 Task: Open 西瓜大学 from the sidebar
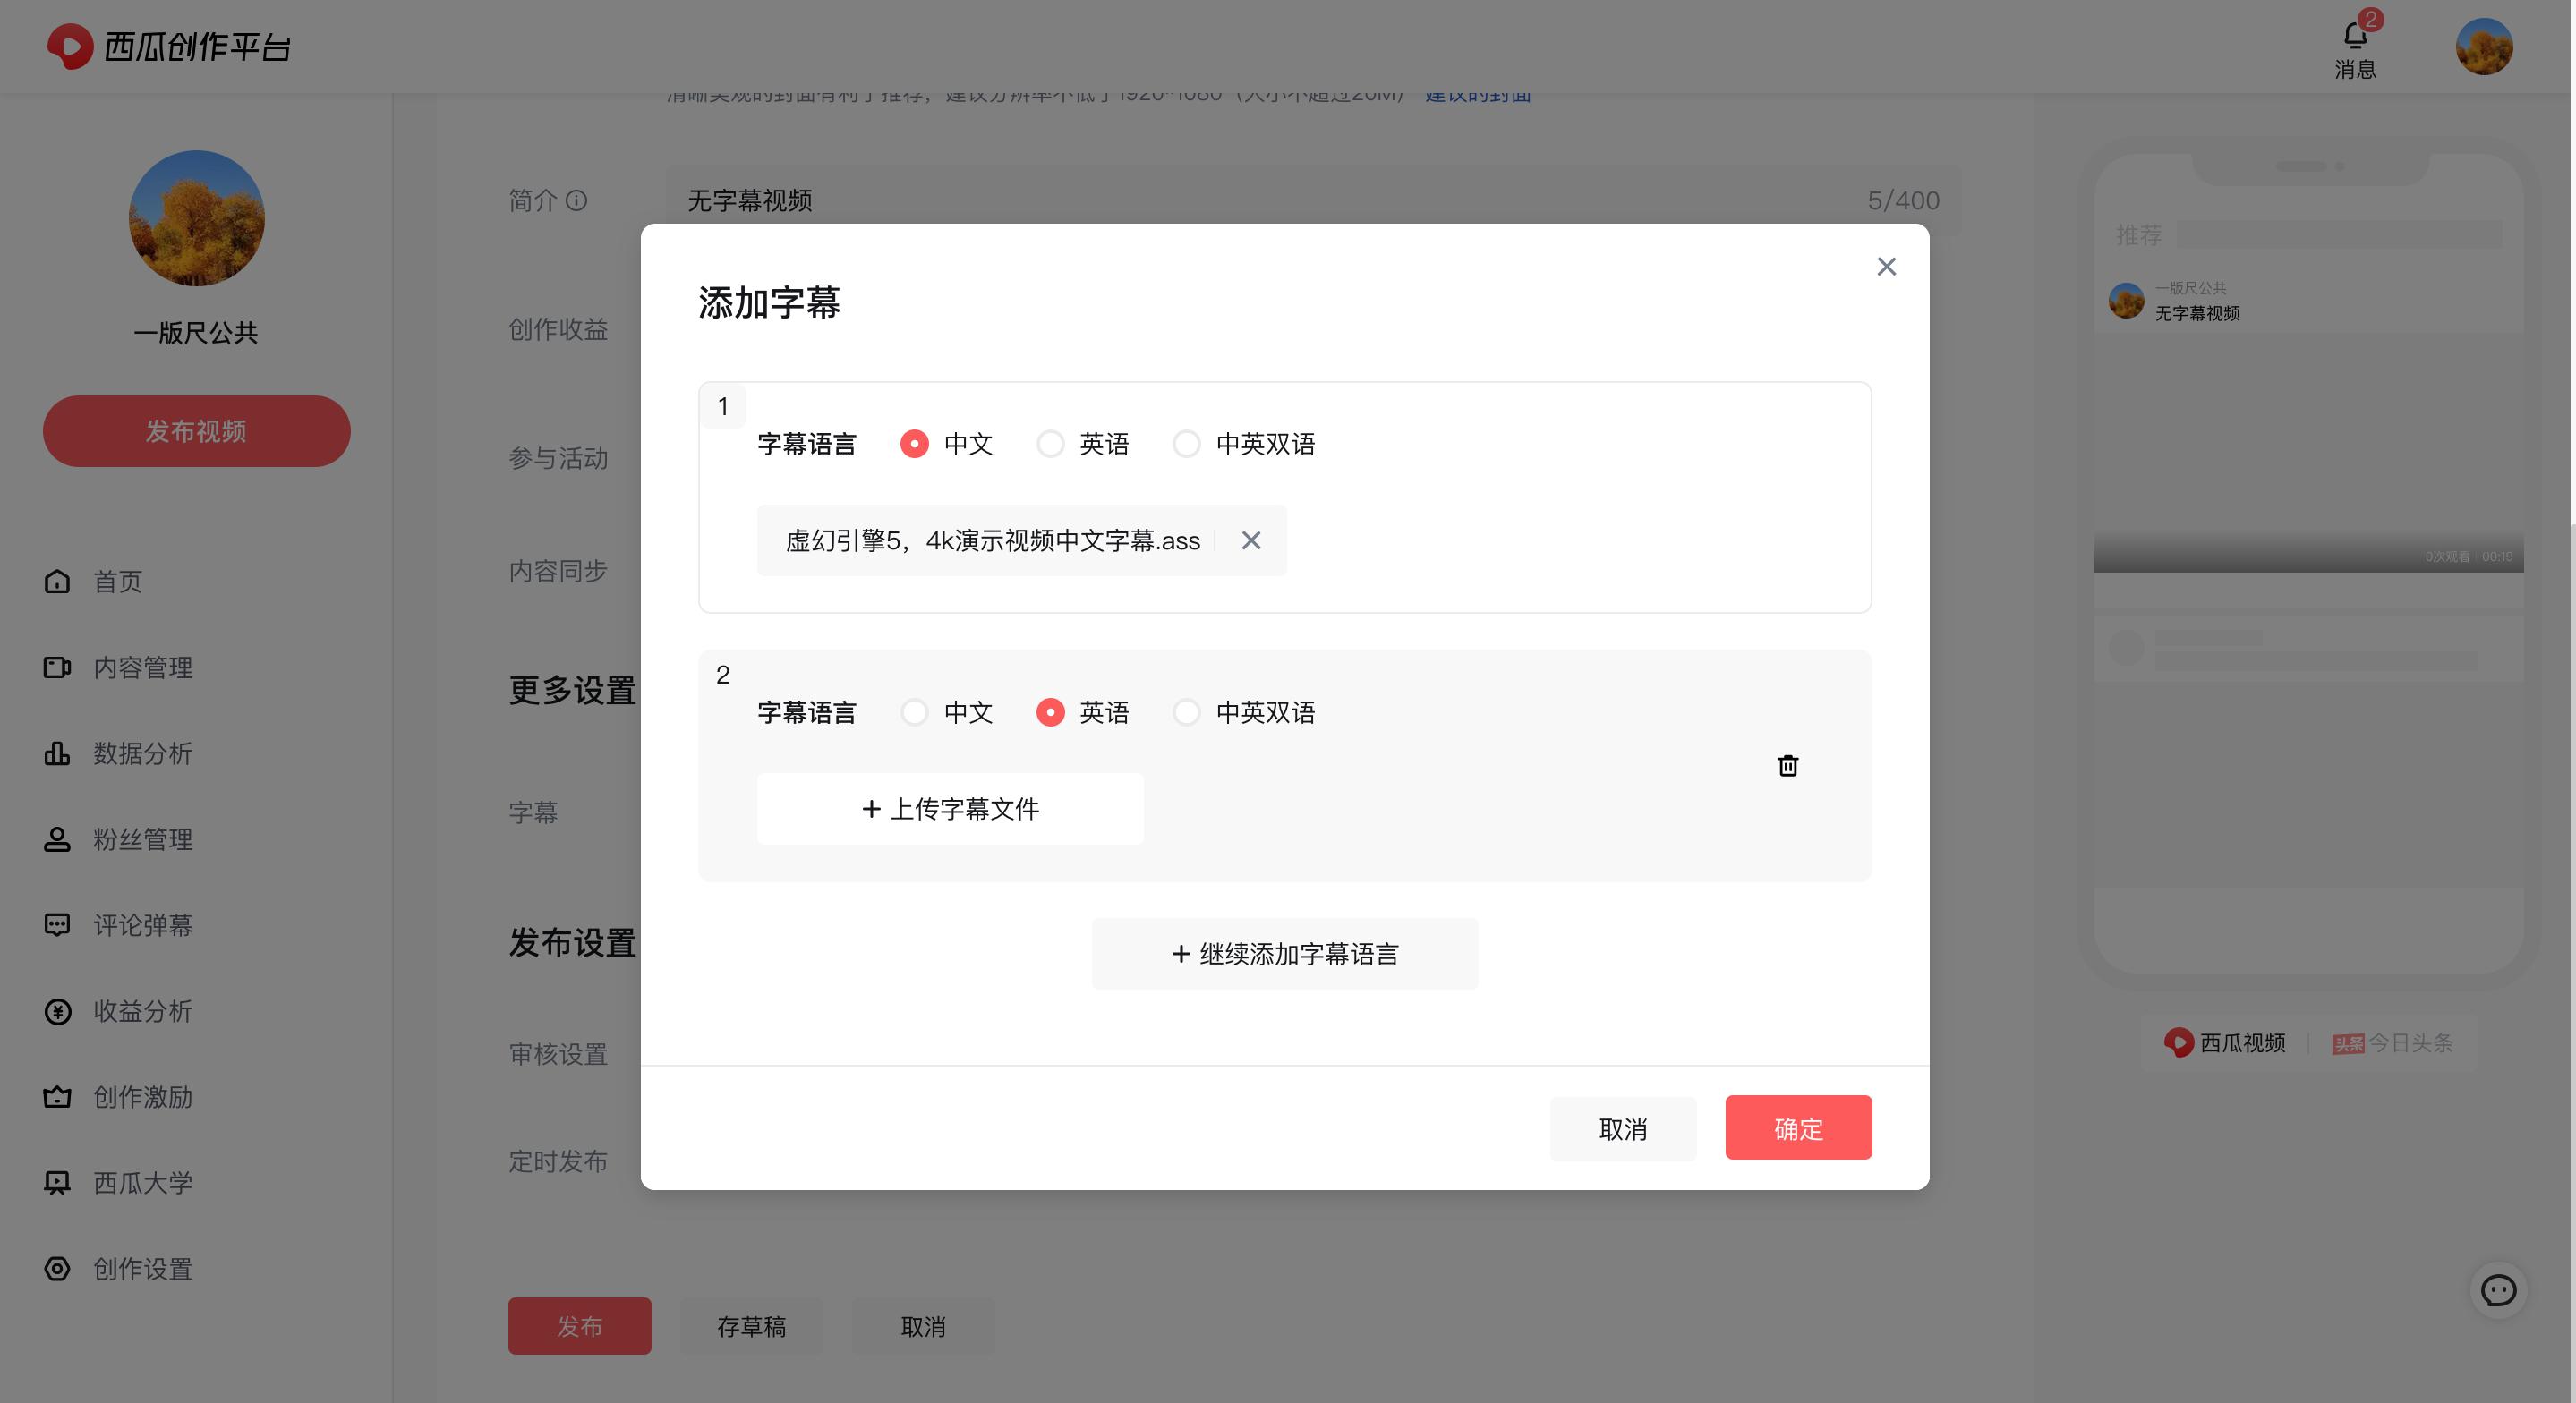(x=141, y=1182)
